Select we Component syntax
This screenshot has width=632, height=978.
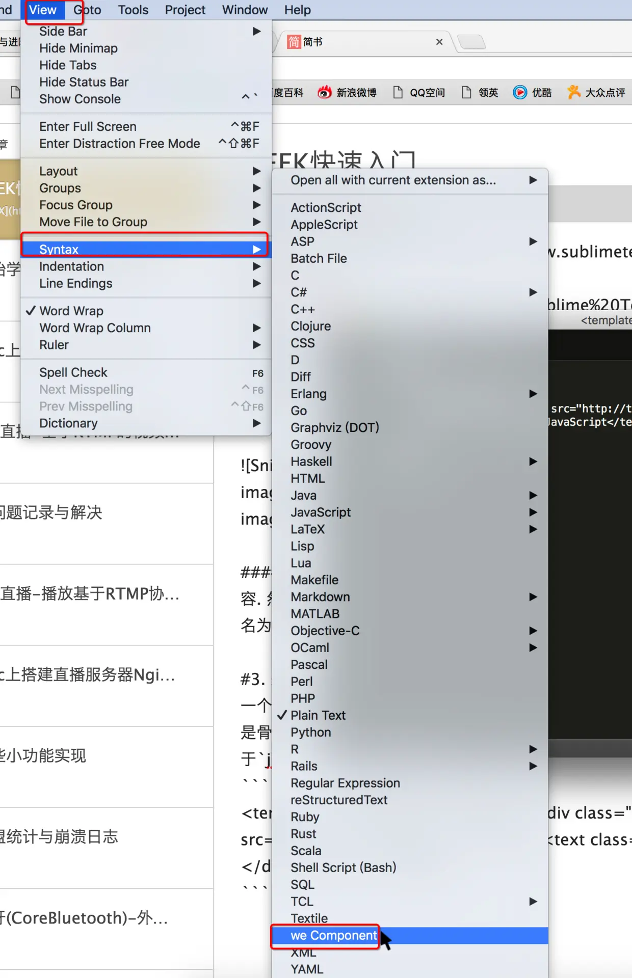(x=410, y=935)
